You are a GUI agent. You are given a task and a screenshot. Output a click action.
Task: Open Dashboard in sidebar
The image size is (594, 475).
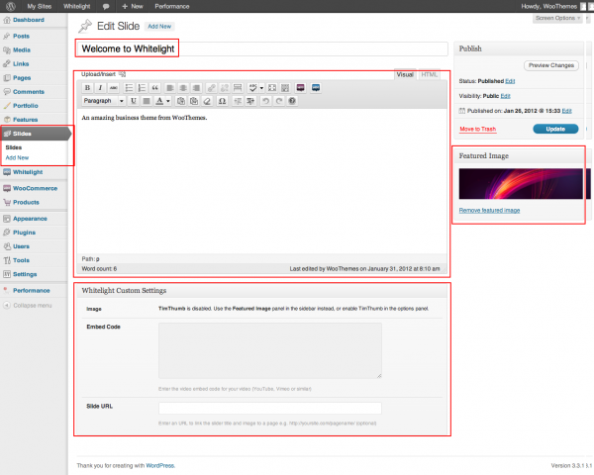pyautogui.click(x=29, y=20)
